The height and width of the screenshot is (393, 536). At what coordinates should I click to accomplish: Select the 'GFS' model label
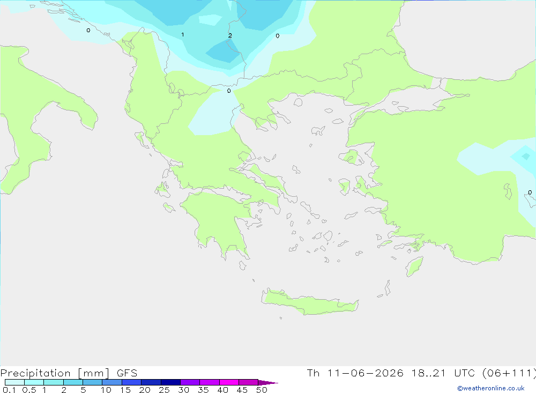click(x=127, y=373)
